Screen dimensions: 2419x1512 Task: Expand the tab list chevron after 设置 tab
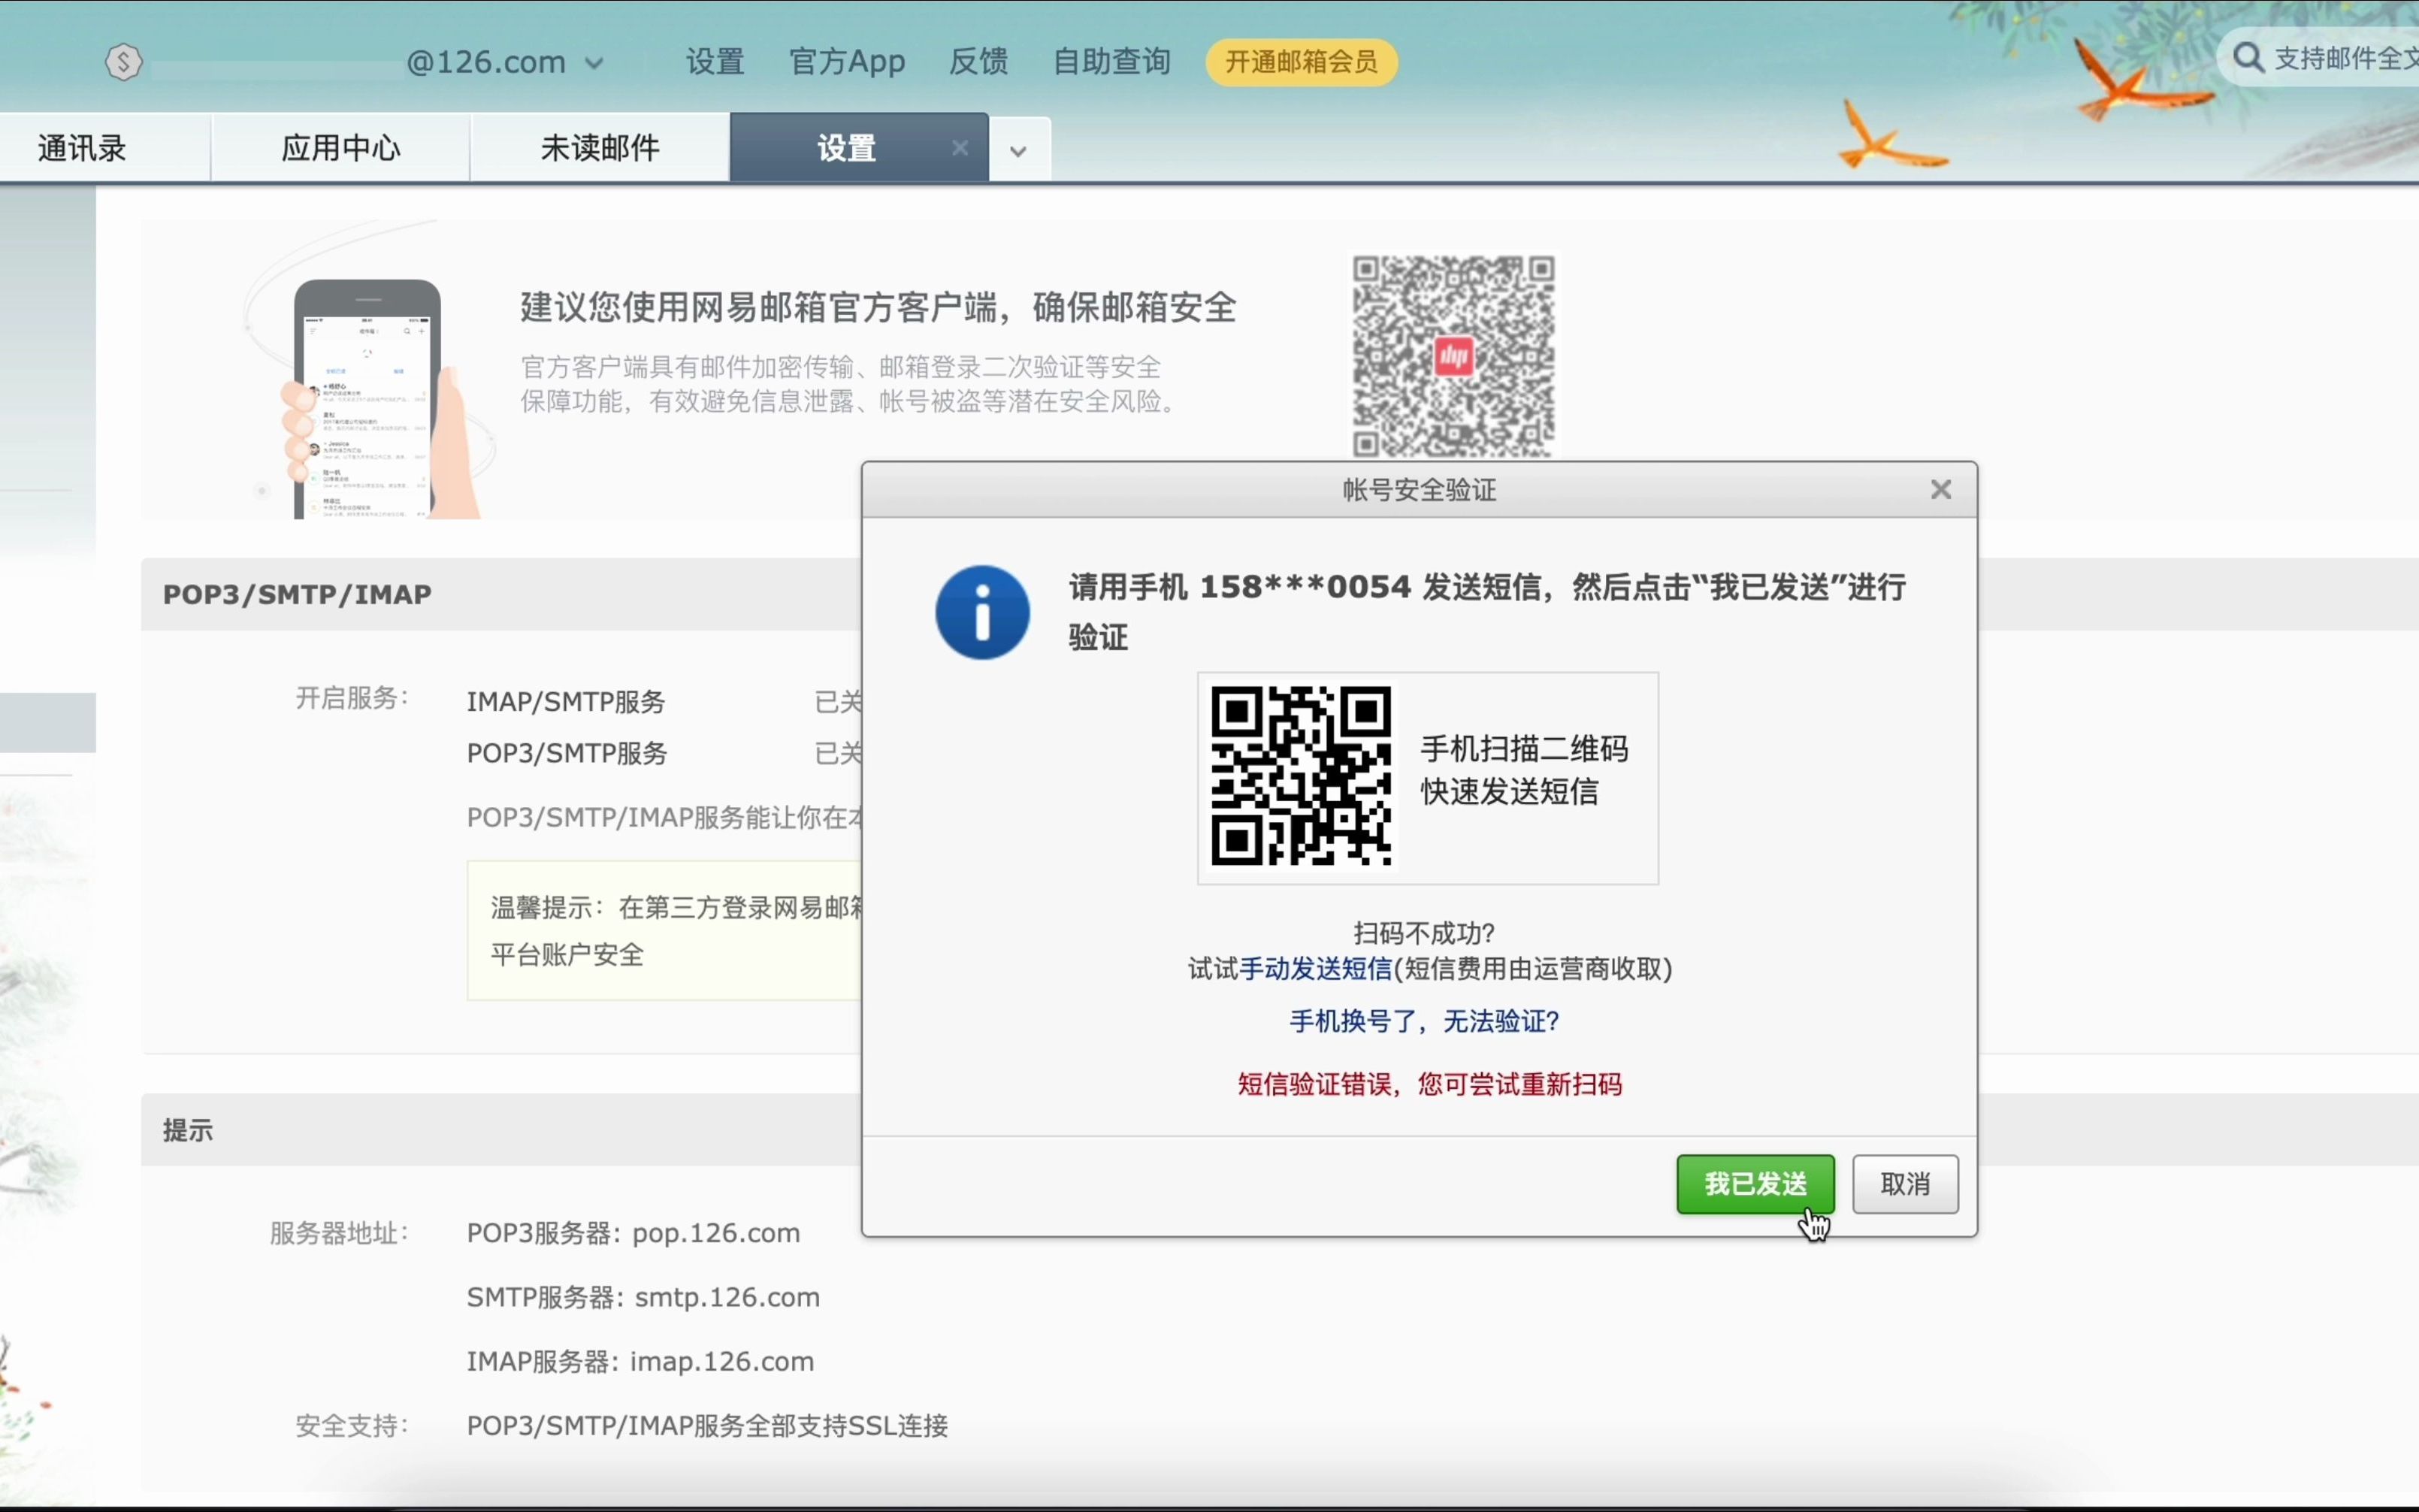tap(1018, 151)
